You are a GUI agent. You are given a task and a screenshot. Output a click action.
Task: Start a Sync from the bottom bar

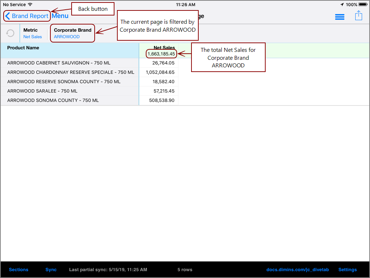point(51,270)
